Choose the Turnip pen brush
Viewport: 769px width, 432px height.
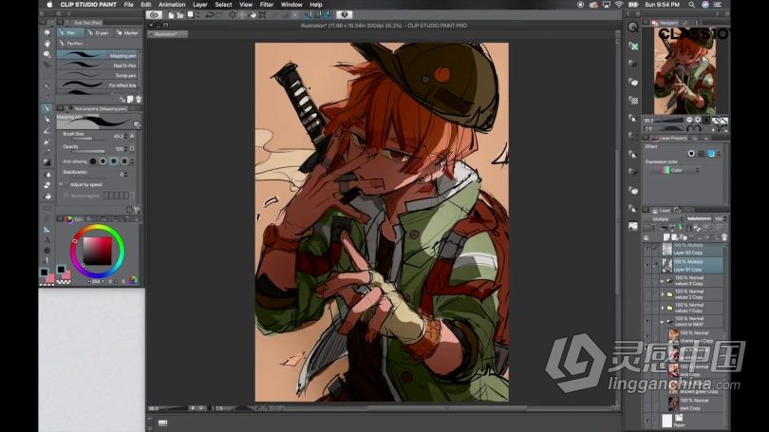97,76
